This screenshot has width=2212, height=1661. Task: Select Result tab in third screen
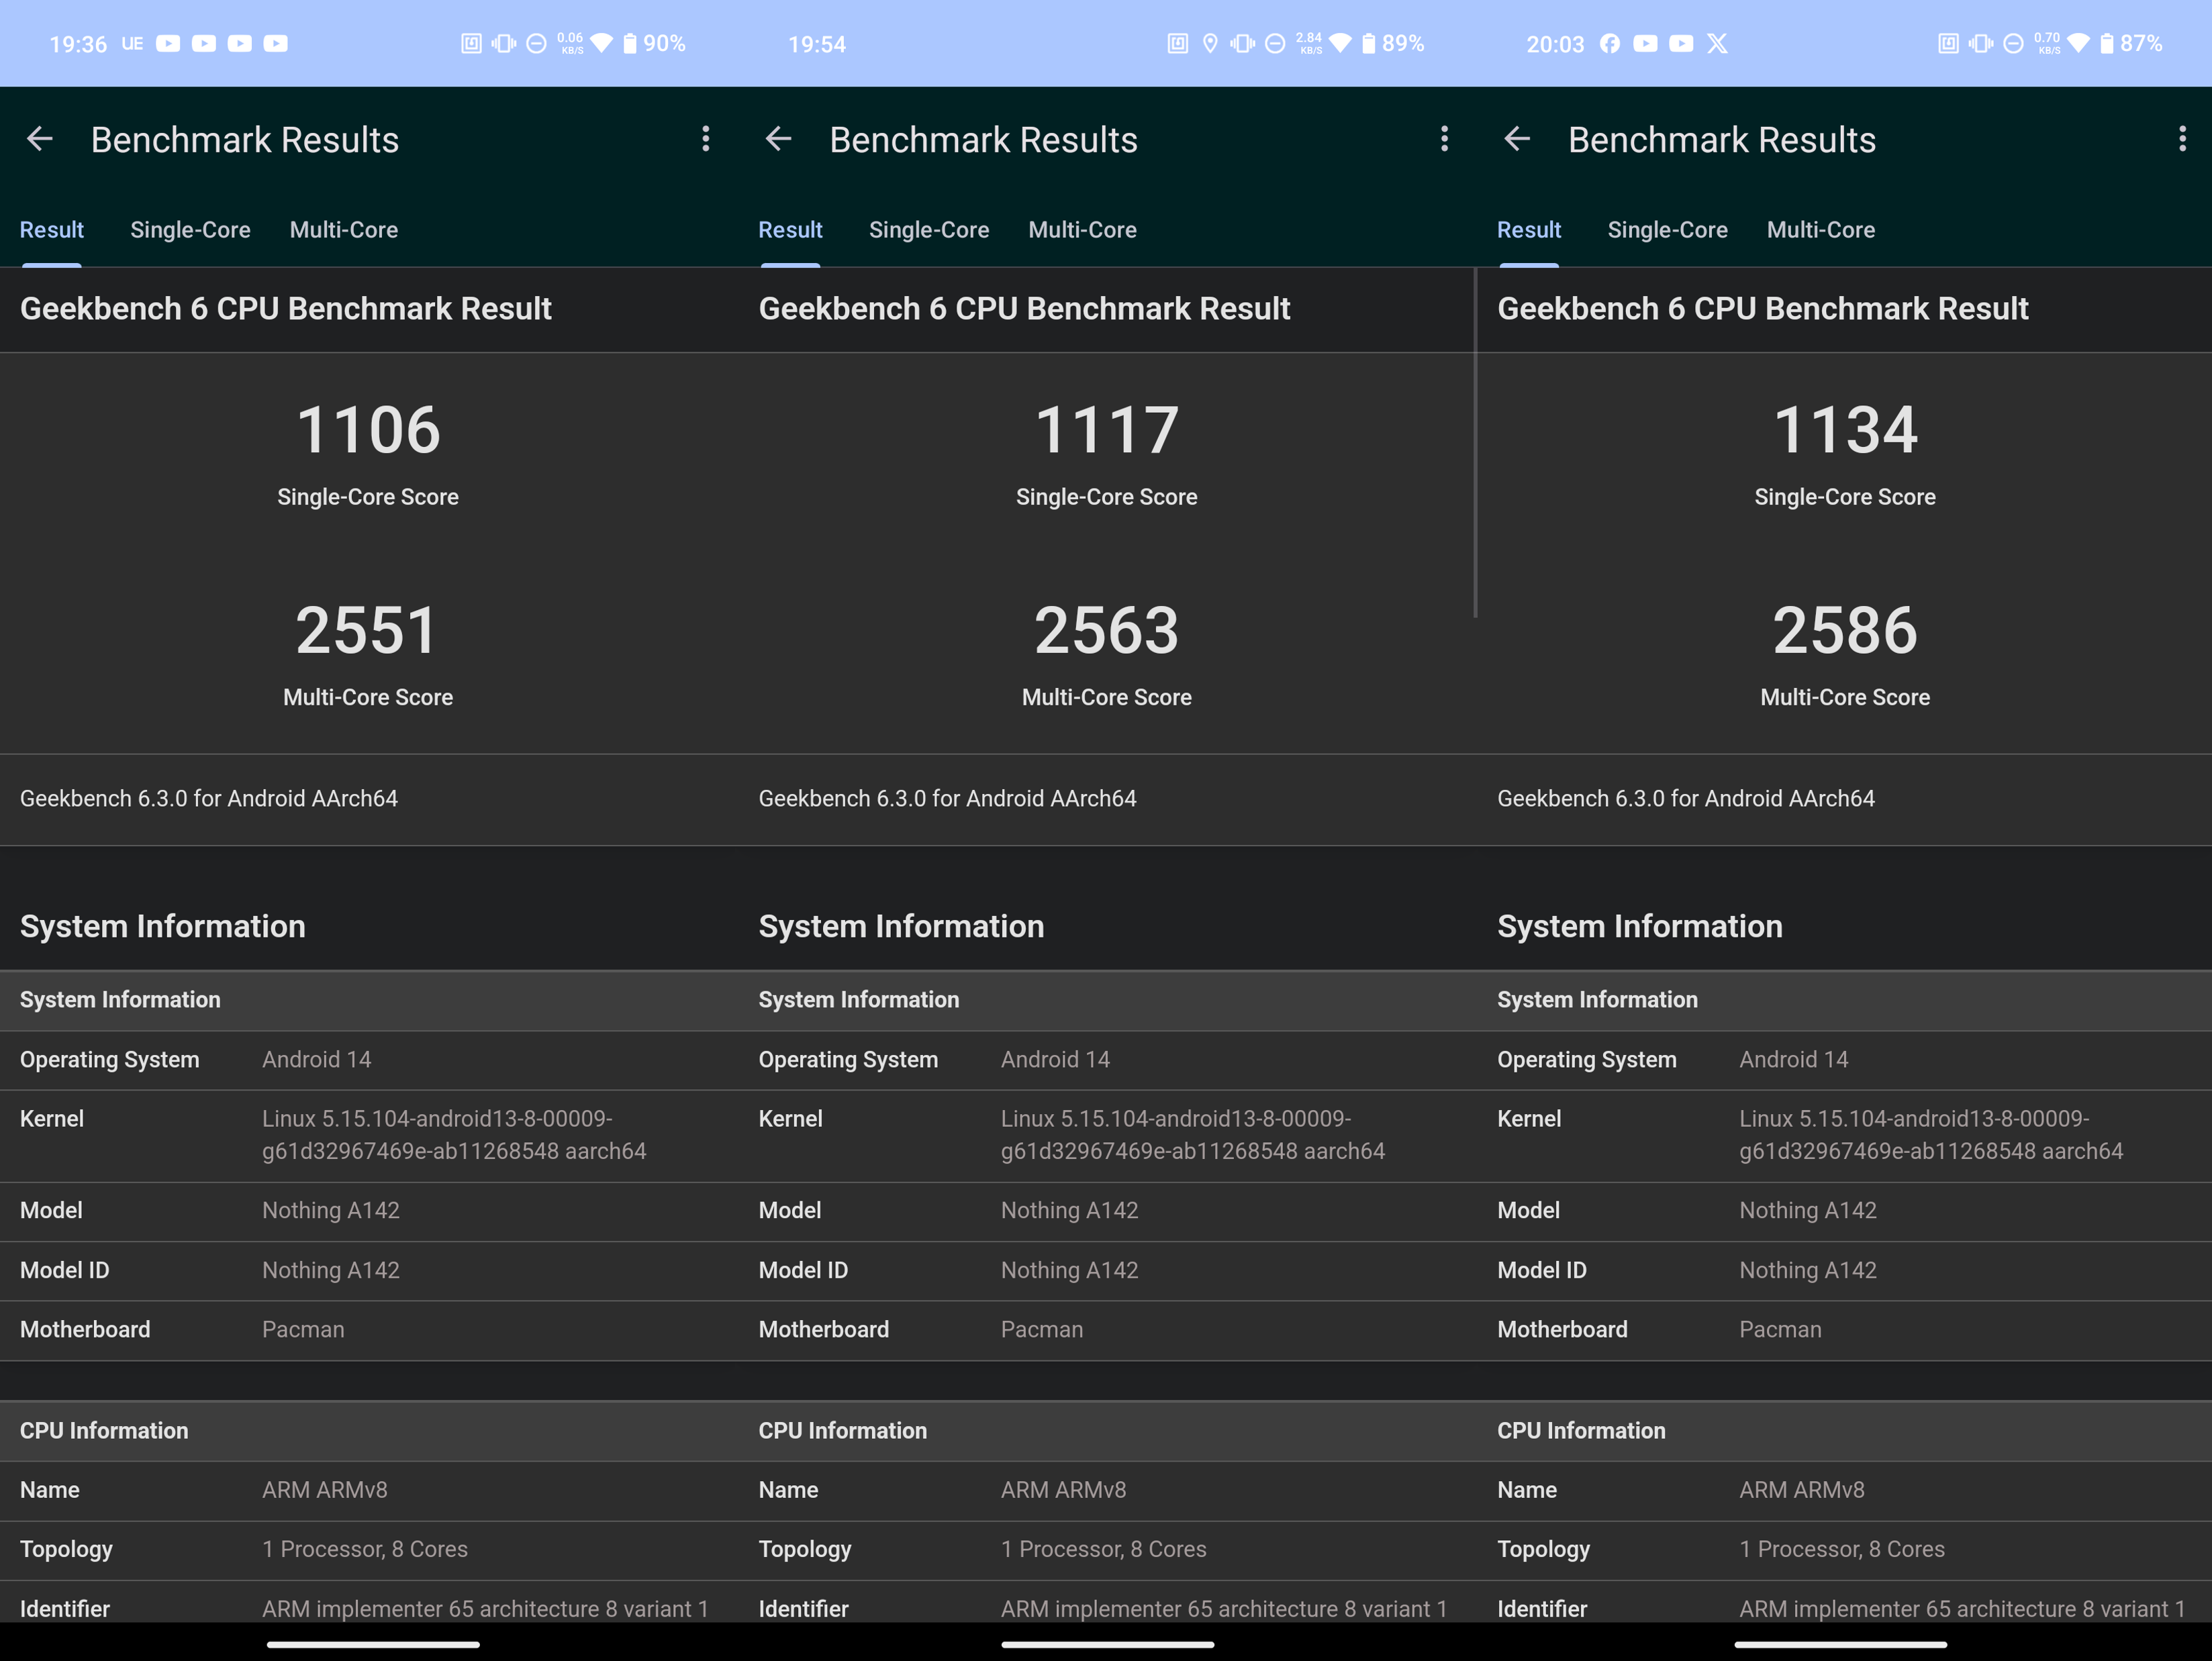(1528, 230)
